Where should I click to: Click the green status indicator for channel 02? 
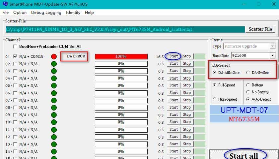pos(54,64)
